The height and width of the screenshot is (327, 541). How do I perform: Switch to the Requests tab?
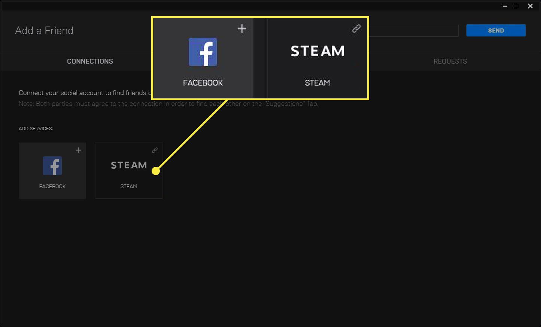tap(450, 61)
